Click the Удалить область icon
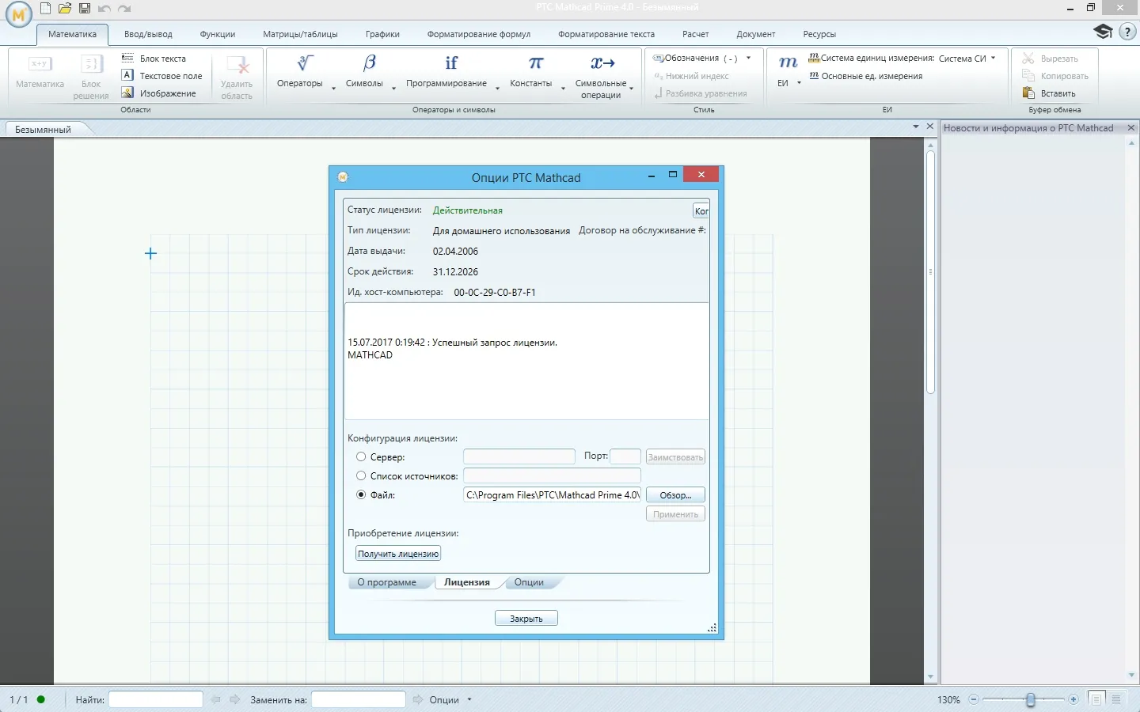This screenshot has width=1140, height=712. [237, 65]
